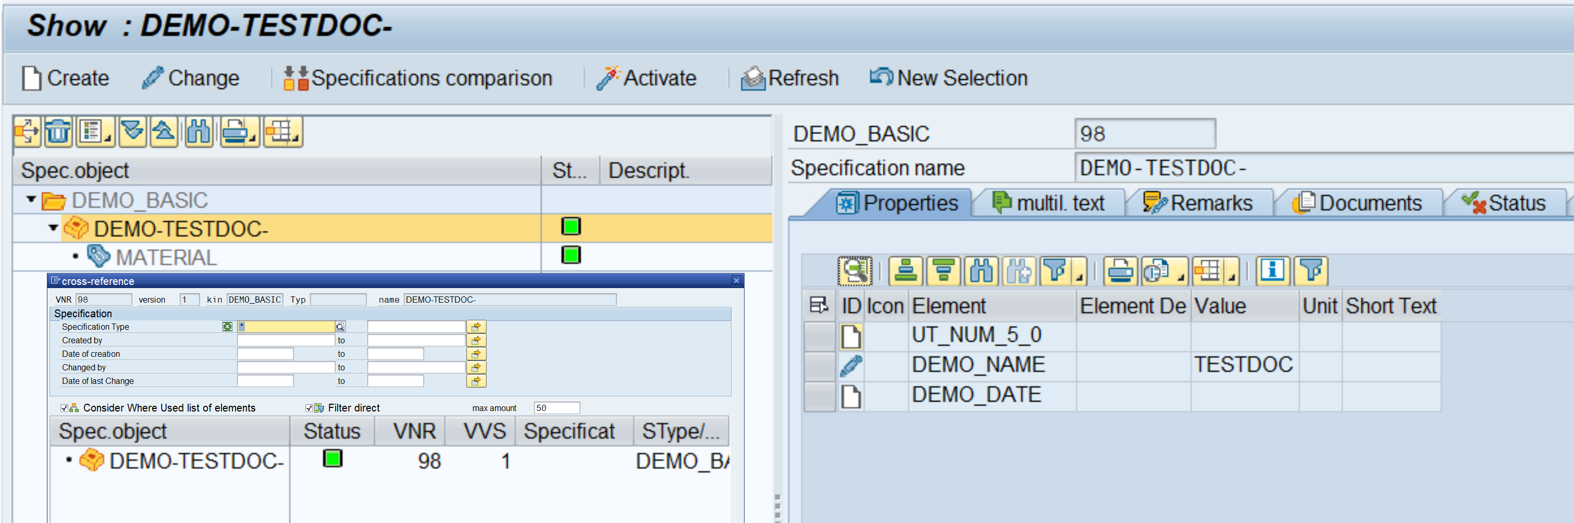The width and height of the screenshot is (1574, 523).
Task: Click multiple selection arrow for Specification Type
Action: tap(475, 327)
